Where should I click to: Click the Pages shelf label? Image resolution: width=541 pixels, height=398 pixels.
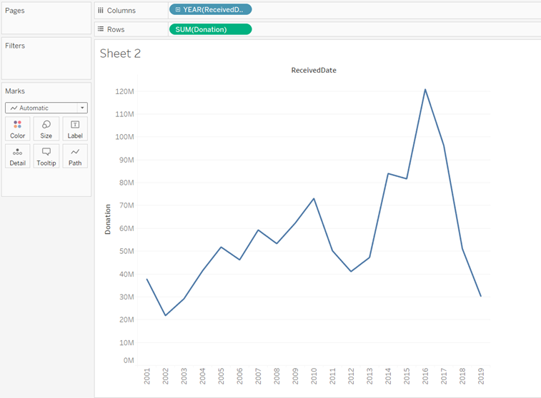tap(15, 10)
